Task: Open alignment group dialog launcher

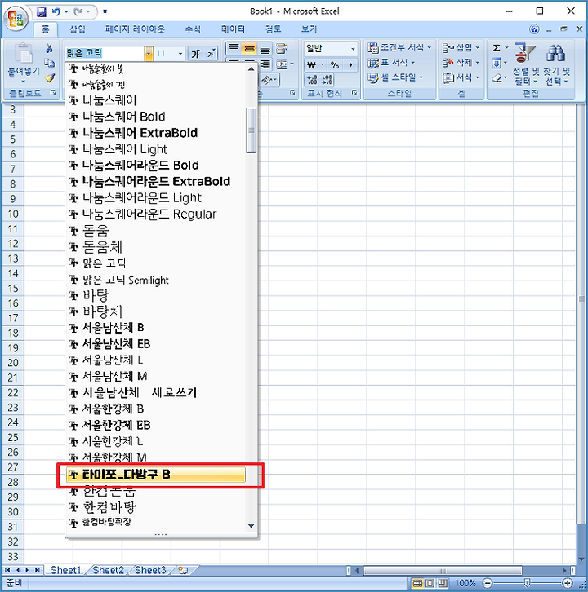Action: tap(292, 92)
